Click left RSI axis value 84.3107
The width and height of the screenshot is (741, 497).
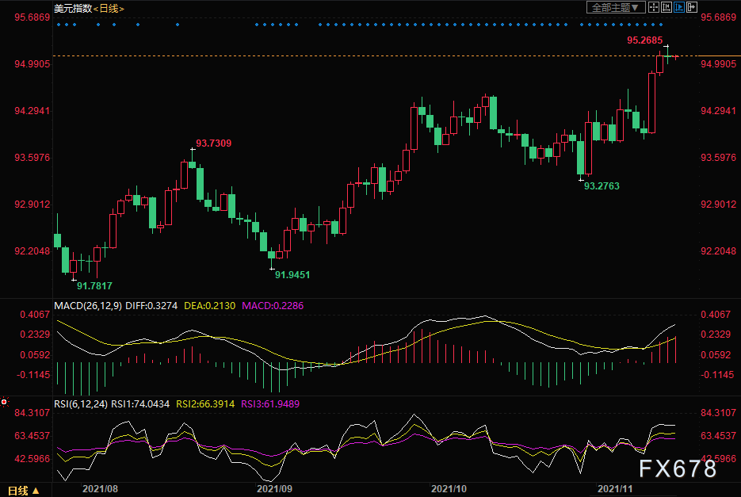tap(32, 413)
